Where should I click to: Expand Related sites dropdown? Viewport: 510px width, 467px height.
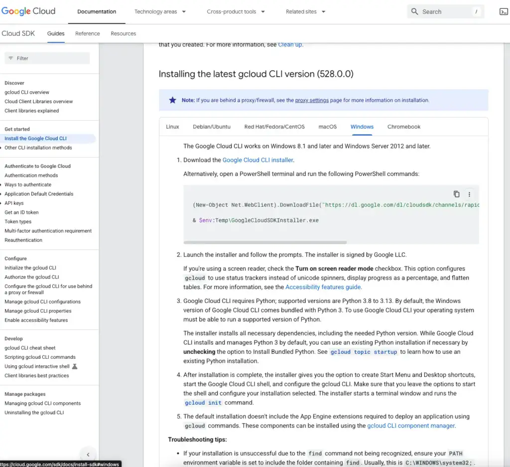click(x=323, y=12)
